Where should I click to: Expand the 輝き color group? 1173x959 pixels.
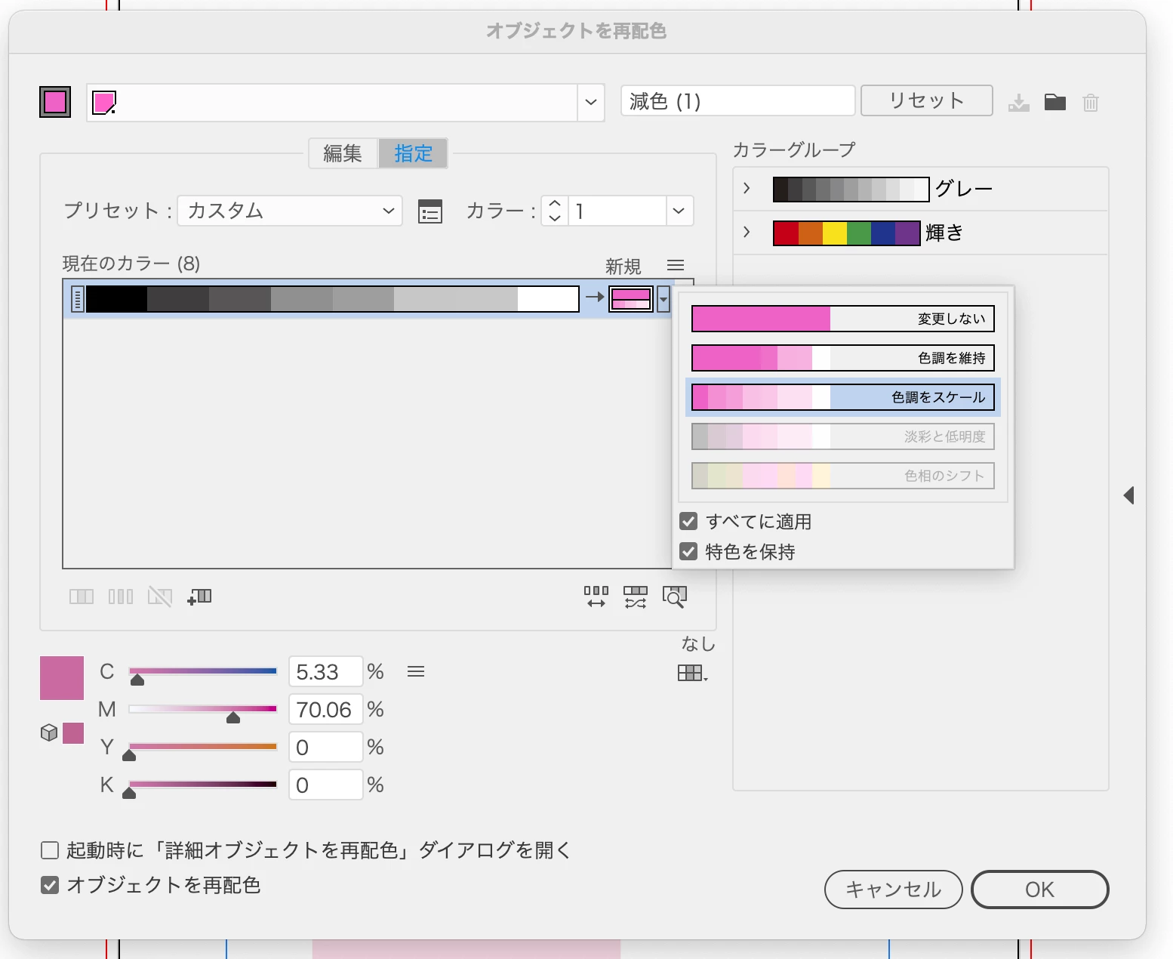click(747, 232)
